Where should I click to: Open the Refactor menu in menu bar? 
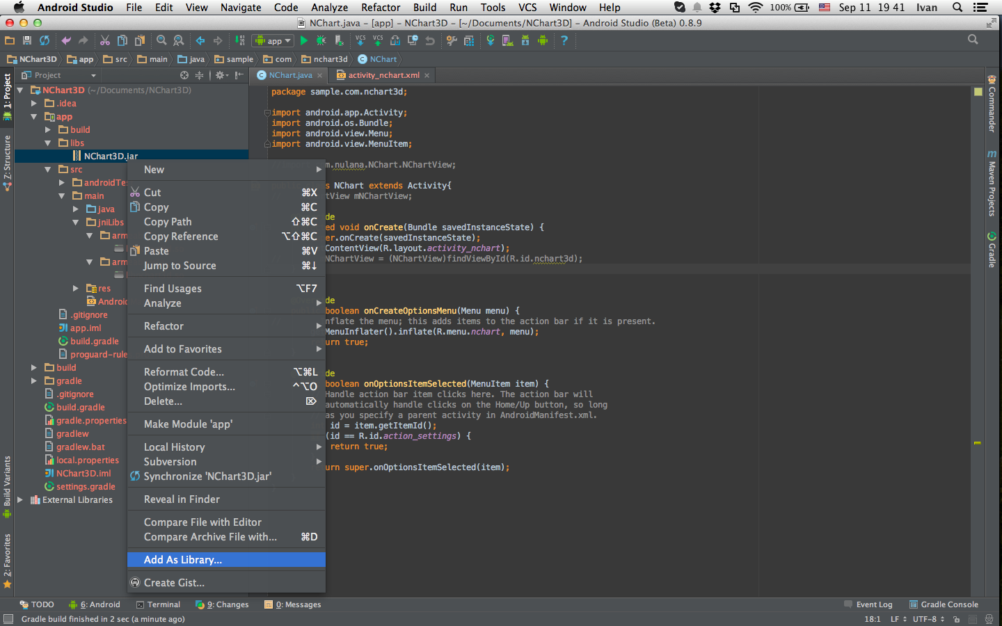coord(381,8)
